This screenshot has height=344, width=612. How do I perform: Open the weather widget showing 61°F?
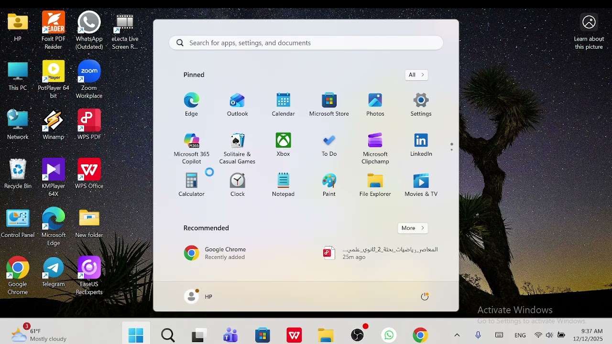39,334
